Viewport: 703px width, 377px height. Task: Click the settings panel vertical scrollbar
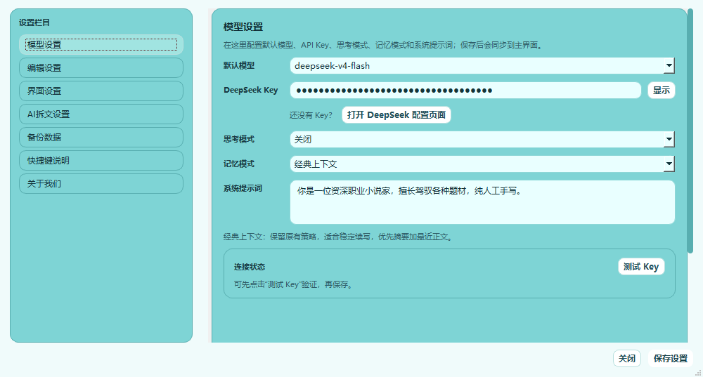[690, 131]
